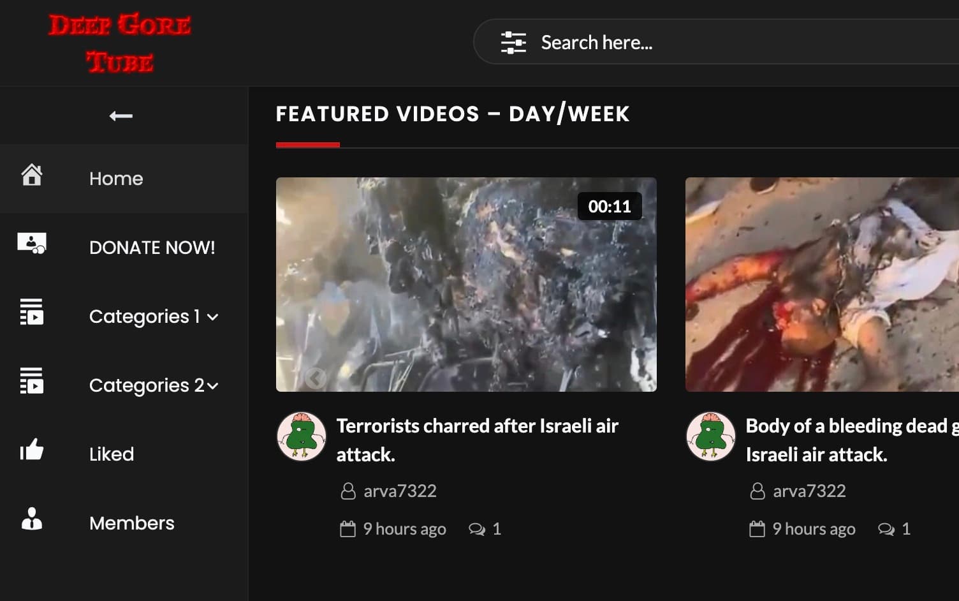Click the first video's uploader avatar

pyautogui.click(x=302, y=436)
